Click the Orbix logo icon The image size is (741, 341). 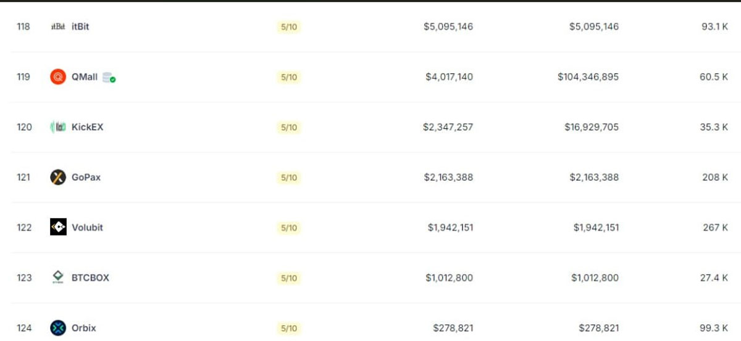click(58, 328)
